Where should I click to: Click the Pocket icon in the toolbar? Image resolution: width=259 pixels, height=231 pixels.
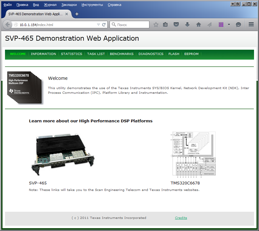[x=176, y=25]
